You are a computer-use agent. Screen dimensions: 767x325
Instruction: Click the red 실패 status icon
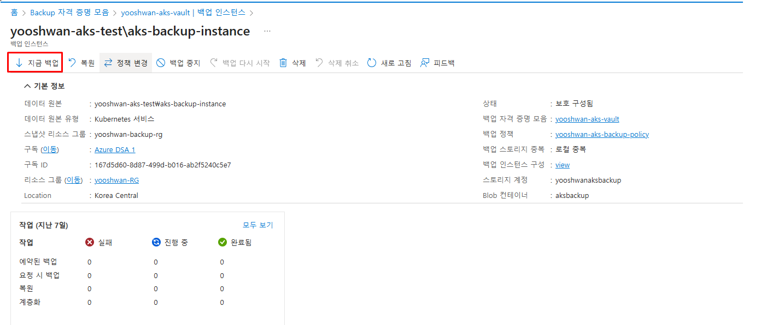click(x=90, y=242)
